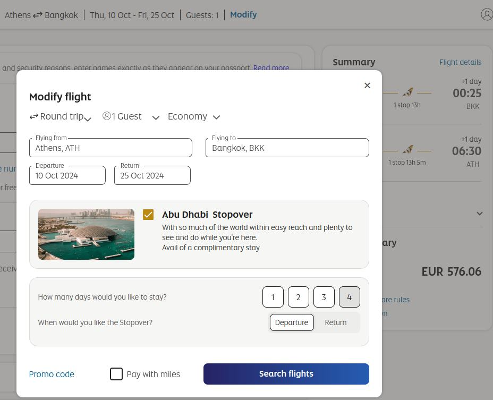
Task: Open the Promo code link
Action: coord(52,374)
